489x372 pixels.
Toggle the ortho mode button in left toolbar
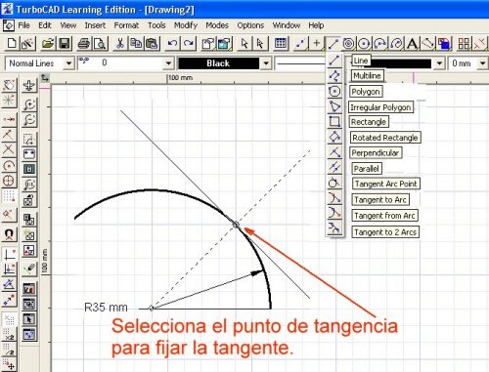[9, 253]
